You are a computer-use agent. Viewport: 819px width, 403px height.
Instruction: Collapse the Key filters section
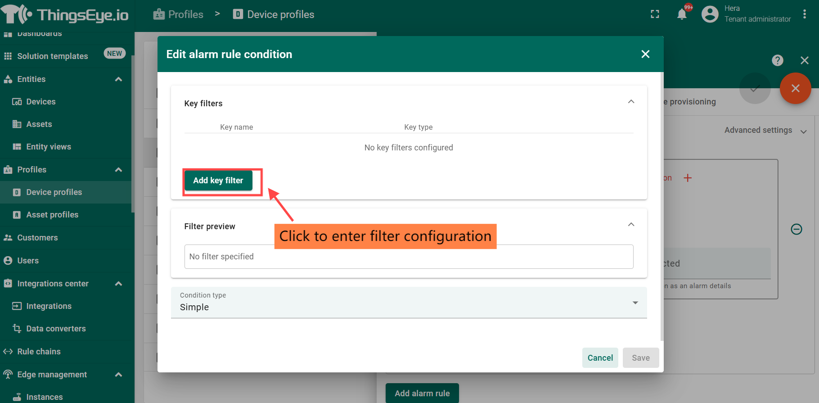click(631, 102)
